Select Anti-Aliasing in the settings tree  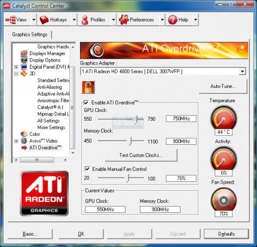coord(50,87)
